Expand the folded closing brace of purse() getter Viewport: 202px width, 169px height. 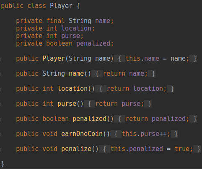click(148, 104)
